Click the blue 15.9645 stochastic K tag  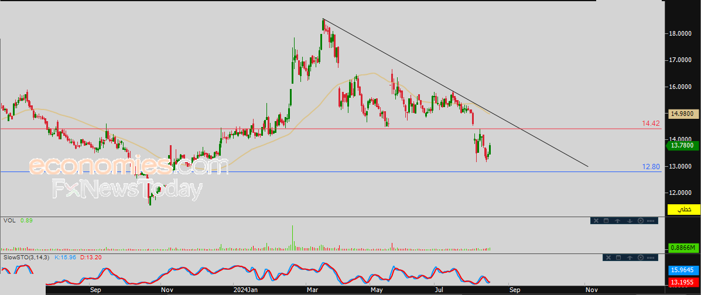pos(683,270)
